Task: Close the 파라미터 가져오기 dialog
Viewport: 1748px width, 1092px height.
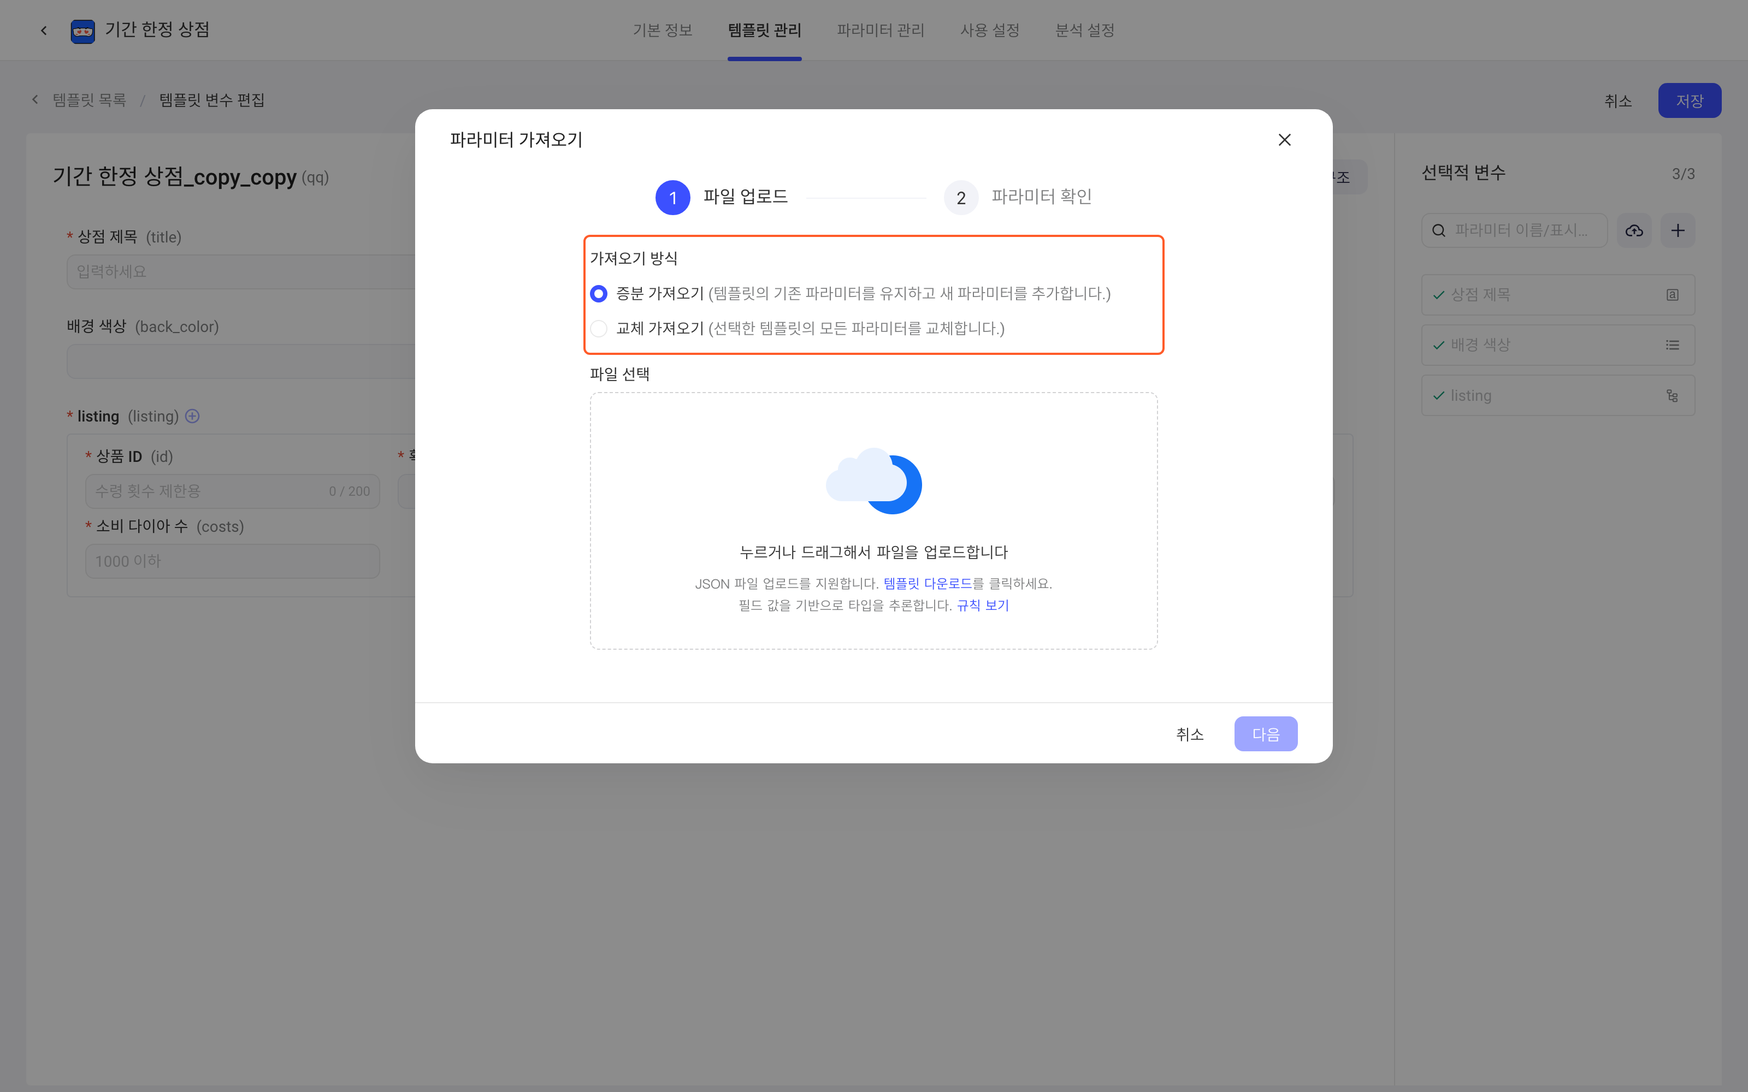Action: click(x=1284, y=139)
